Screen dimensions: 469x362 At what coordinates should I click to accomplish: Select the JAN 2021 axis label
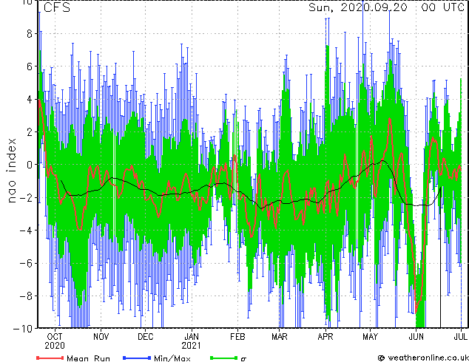click(x=192, y=341)
